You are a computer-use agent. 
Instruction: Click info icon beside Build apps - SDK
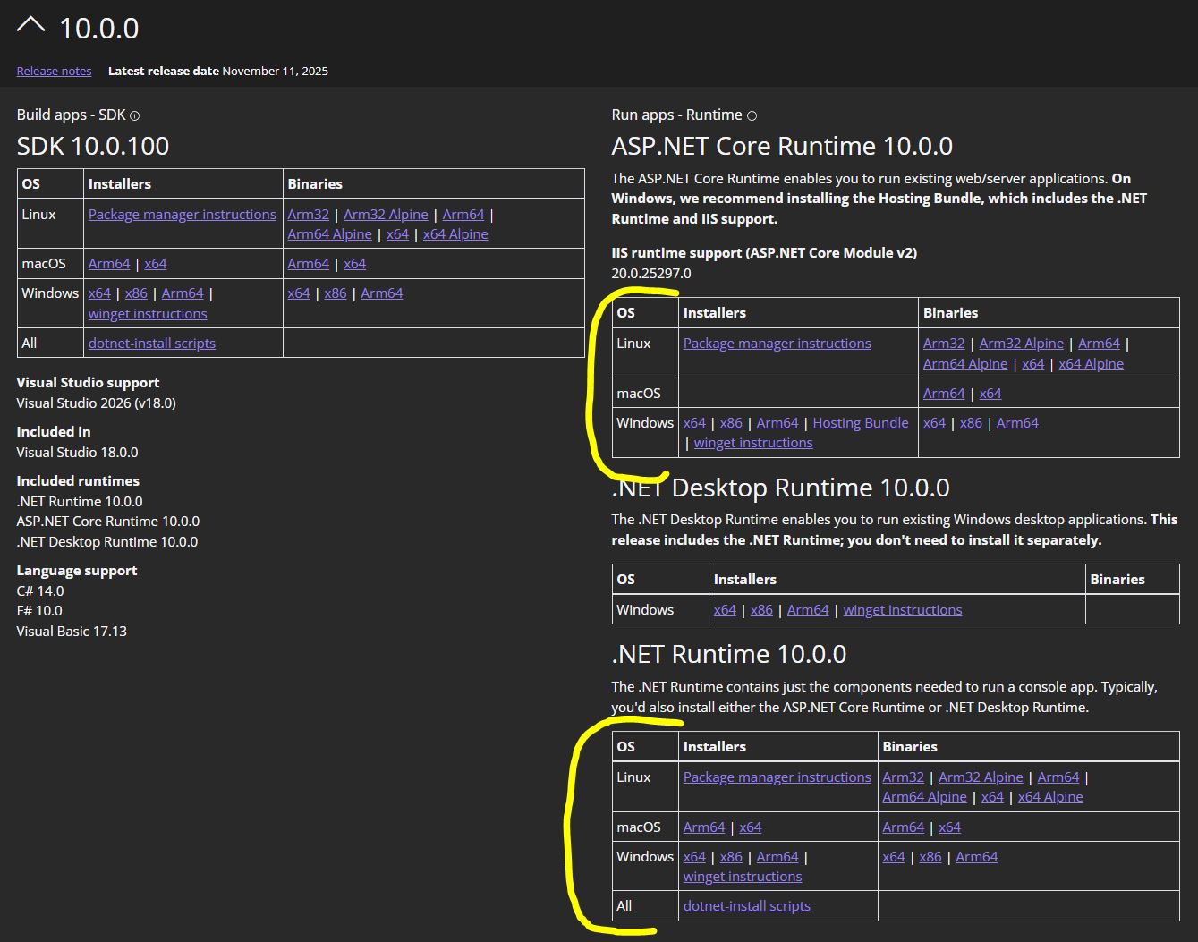click(x=135, y=115)
